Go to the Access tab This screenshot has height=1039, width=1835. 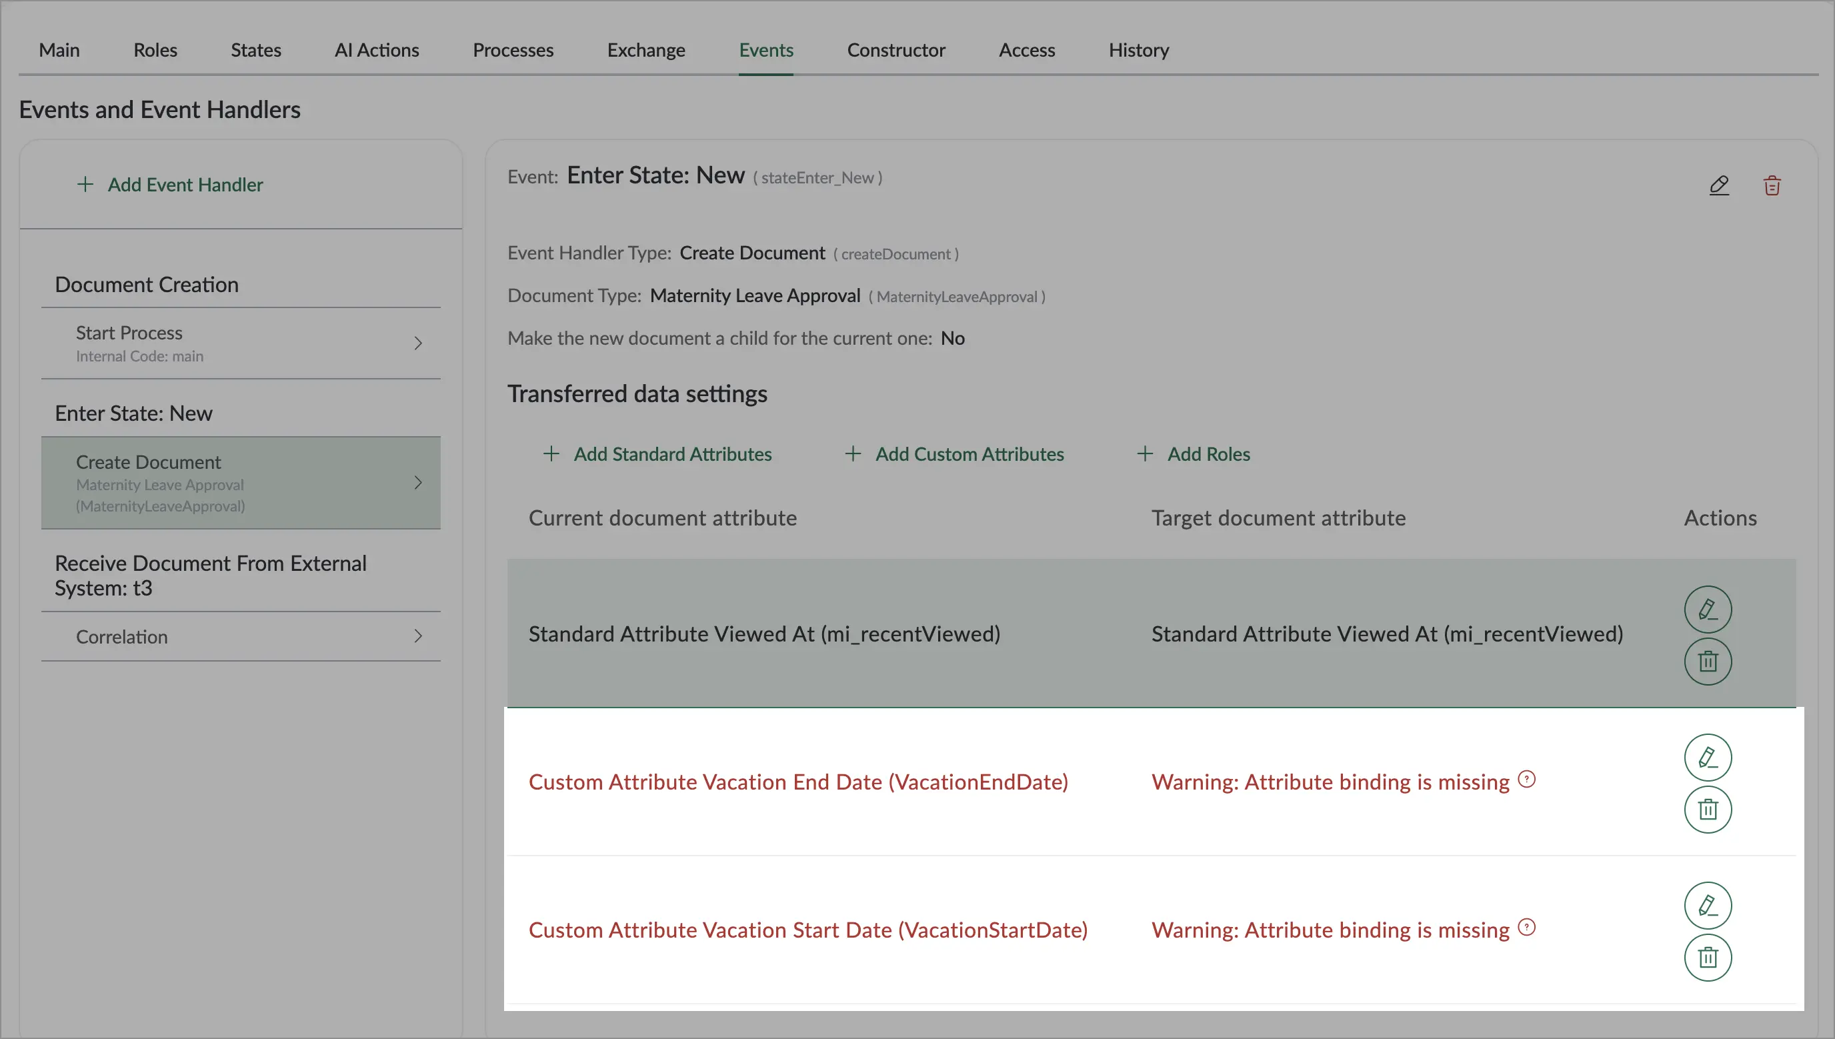point(1027,50)
